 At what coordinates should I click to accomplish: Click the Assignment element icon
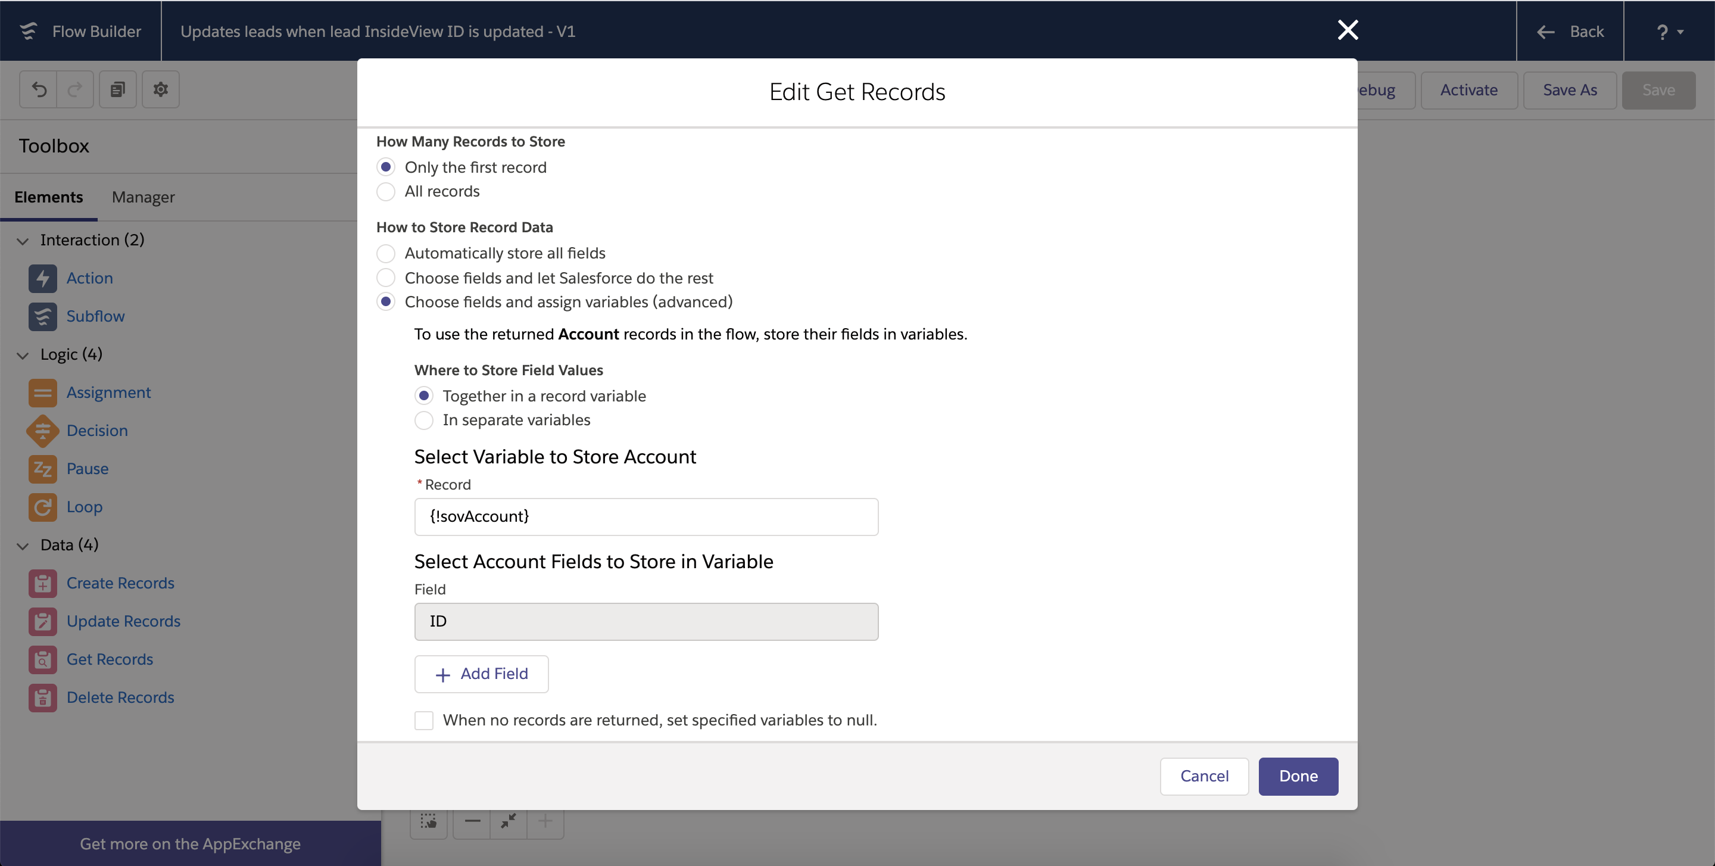42,392
